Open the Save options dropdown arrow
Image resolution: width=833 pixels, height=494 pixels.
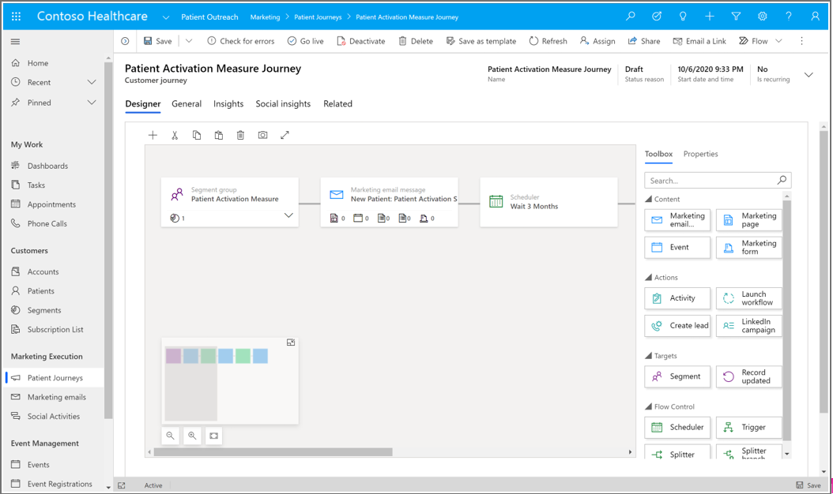click(x=189, y=41)
